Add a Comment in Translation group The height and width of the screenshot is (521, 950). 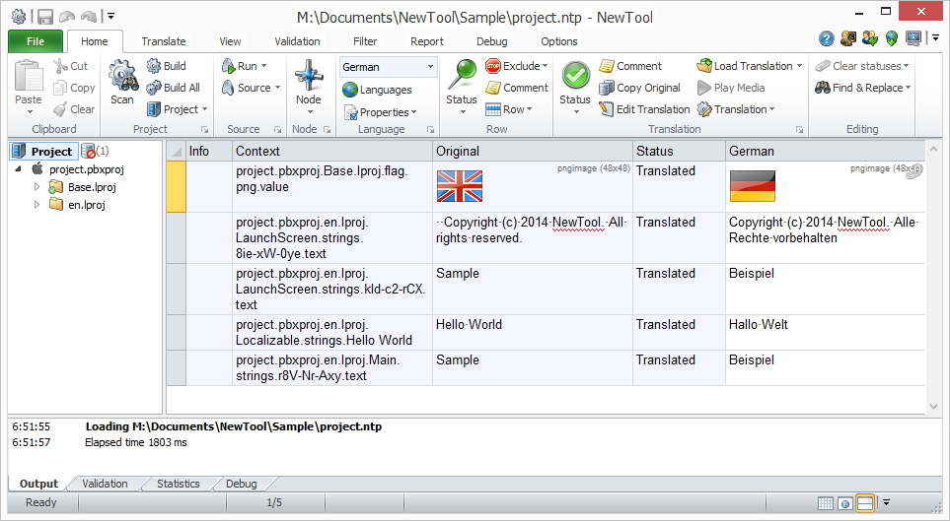pos(630,66)
